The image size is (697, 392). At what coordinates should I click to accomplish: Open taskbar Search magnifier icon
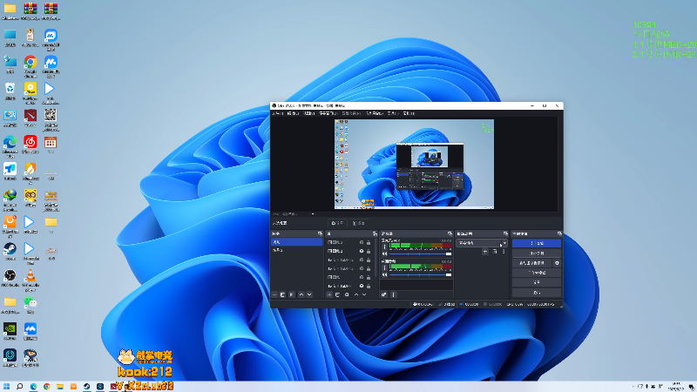(x=19, y=386)
